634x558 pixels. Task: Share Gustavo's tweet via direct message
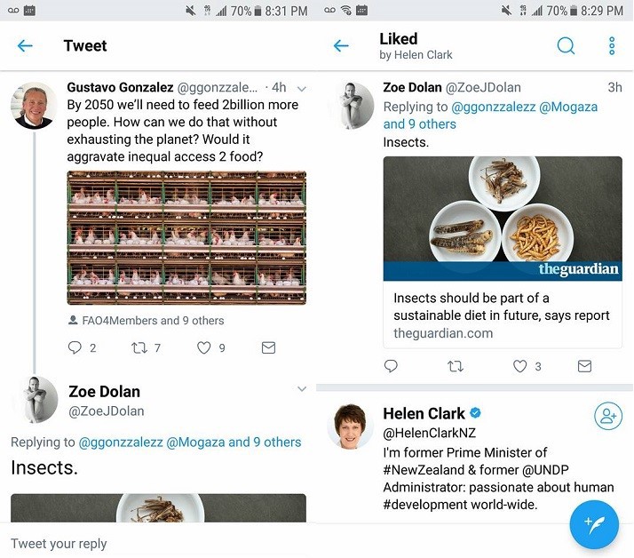click(268, 348)
